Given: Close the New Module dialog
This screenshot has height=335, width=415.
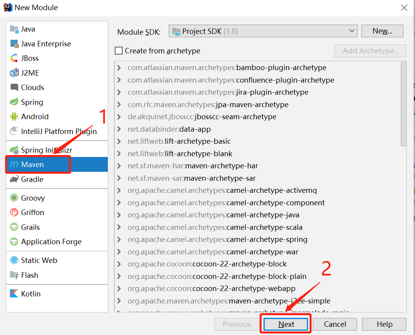Looking at the screenshot, I should tap(404, 8).
